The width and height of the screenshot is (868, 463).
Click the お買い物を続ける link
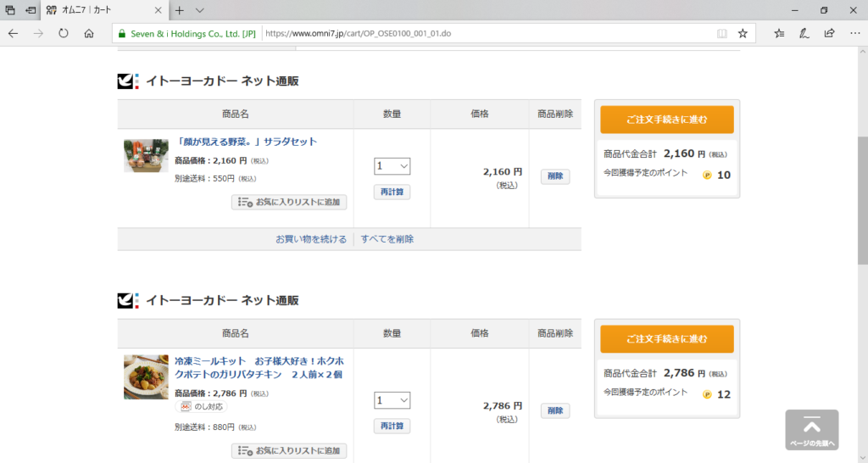pos(311,239)
